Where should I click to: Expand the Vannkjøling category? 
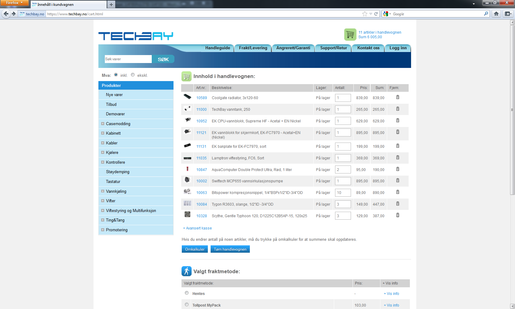[x=103, y=191]
